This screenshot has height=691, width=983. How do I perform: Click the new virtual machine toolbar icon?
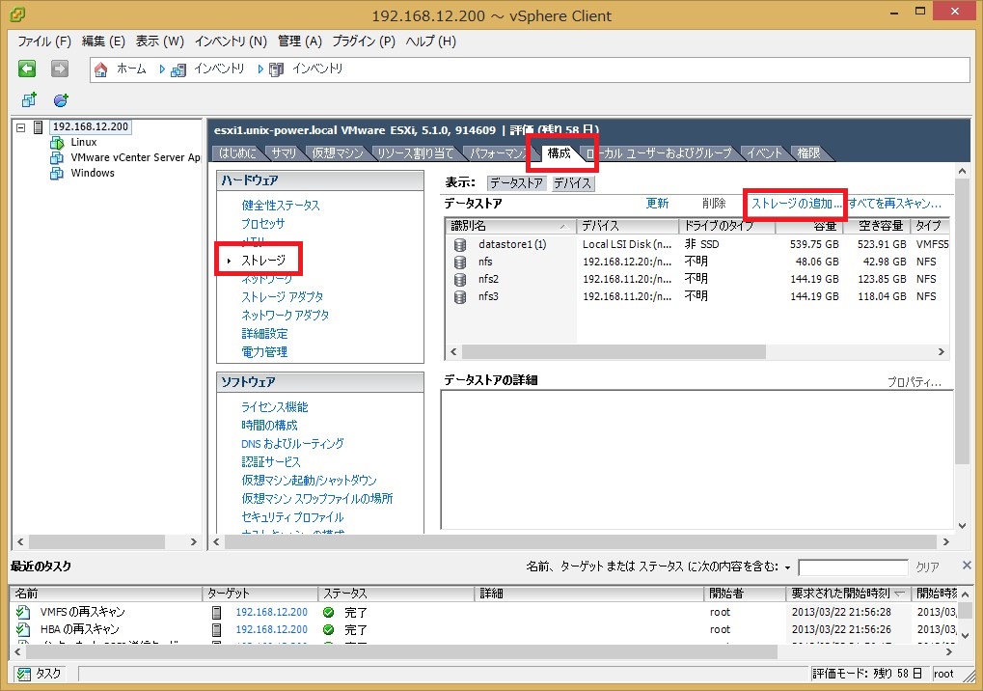point(29,99)
